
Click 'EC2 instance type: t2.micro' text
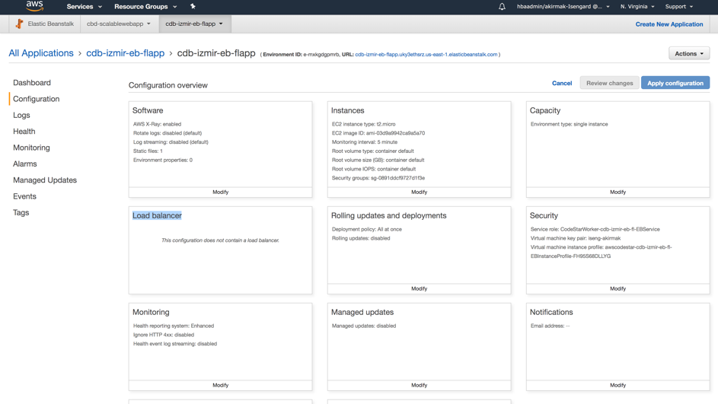click(x=364, y=124)
